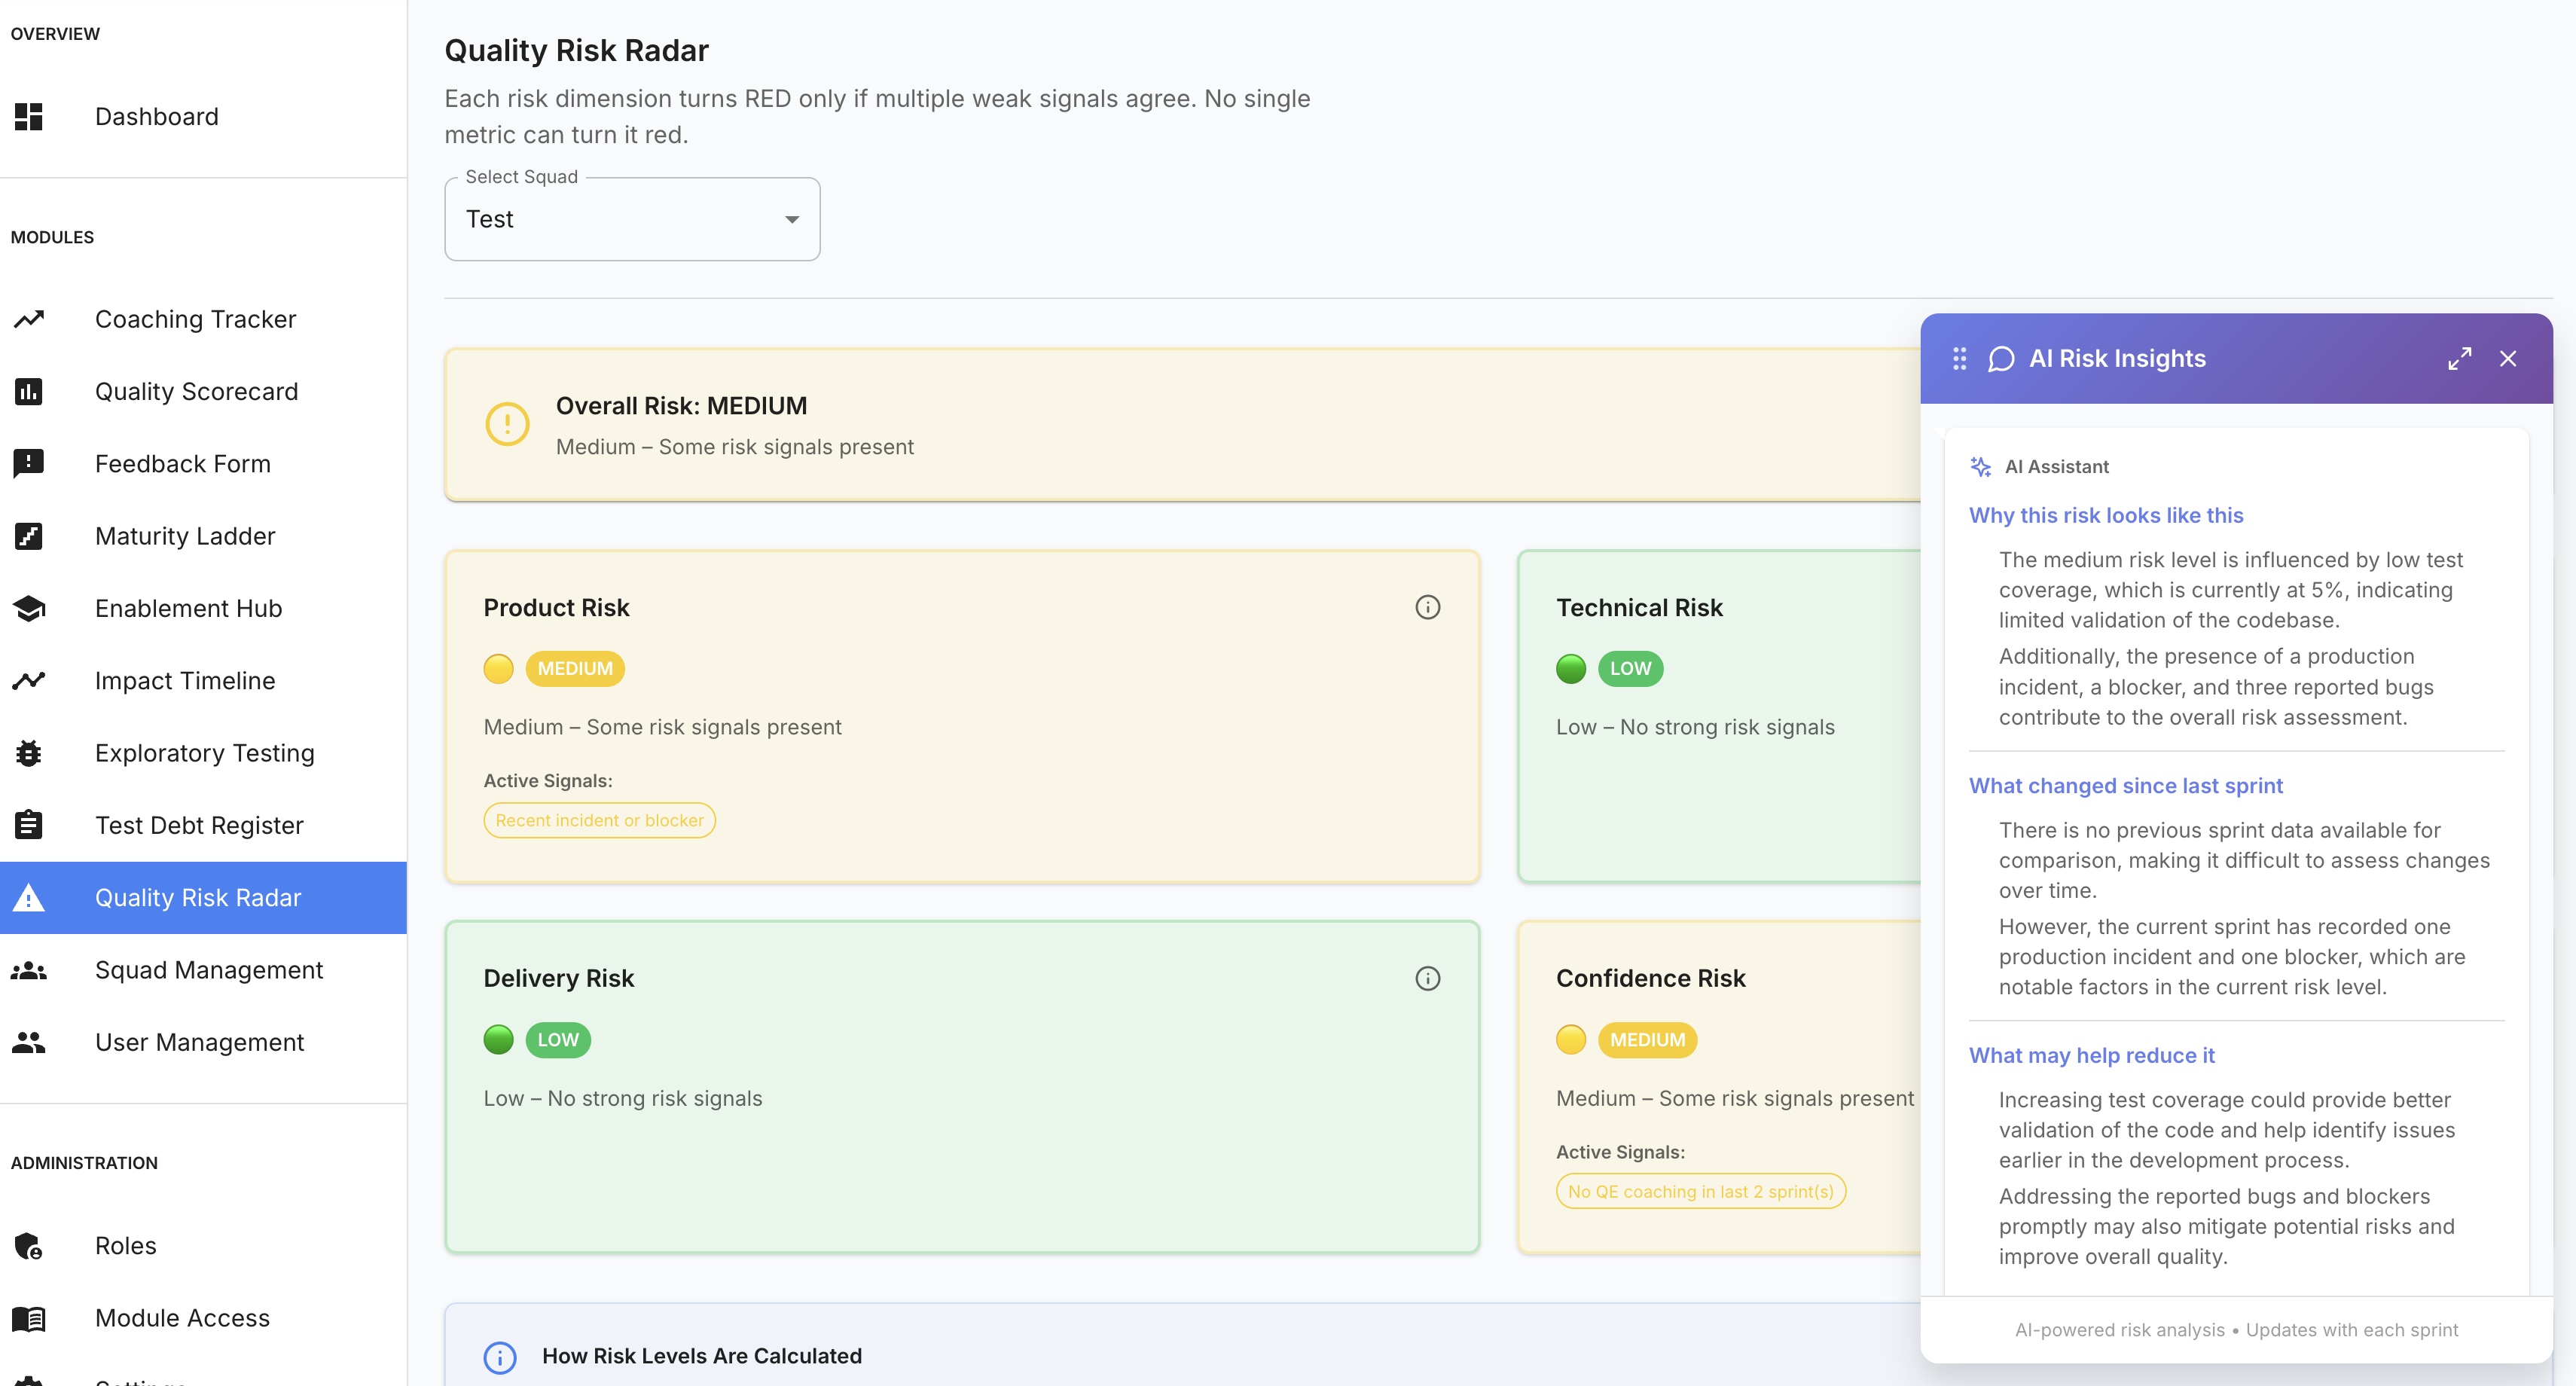Open Module Access settings
The height and width of the screenshot is (1386, 2576).
203,1319
